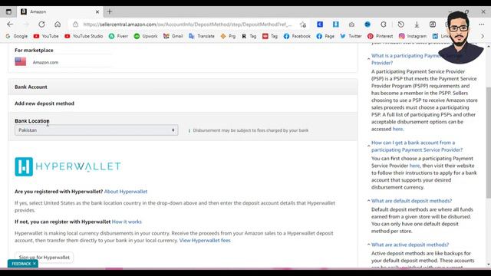
Task: Open the browser settings ellipsis menu
Action: click(x=482, y=24)
